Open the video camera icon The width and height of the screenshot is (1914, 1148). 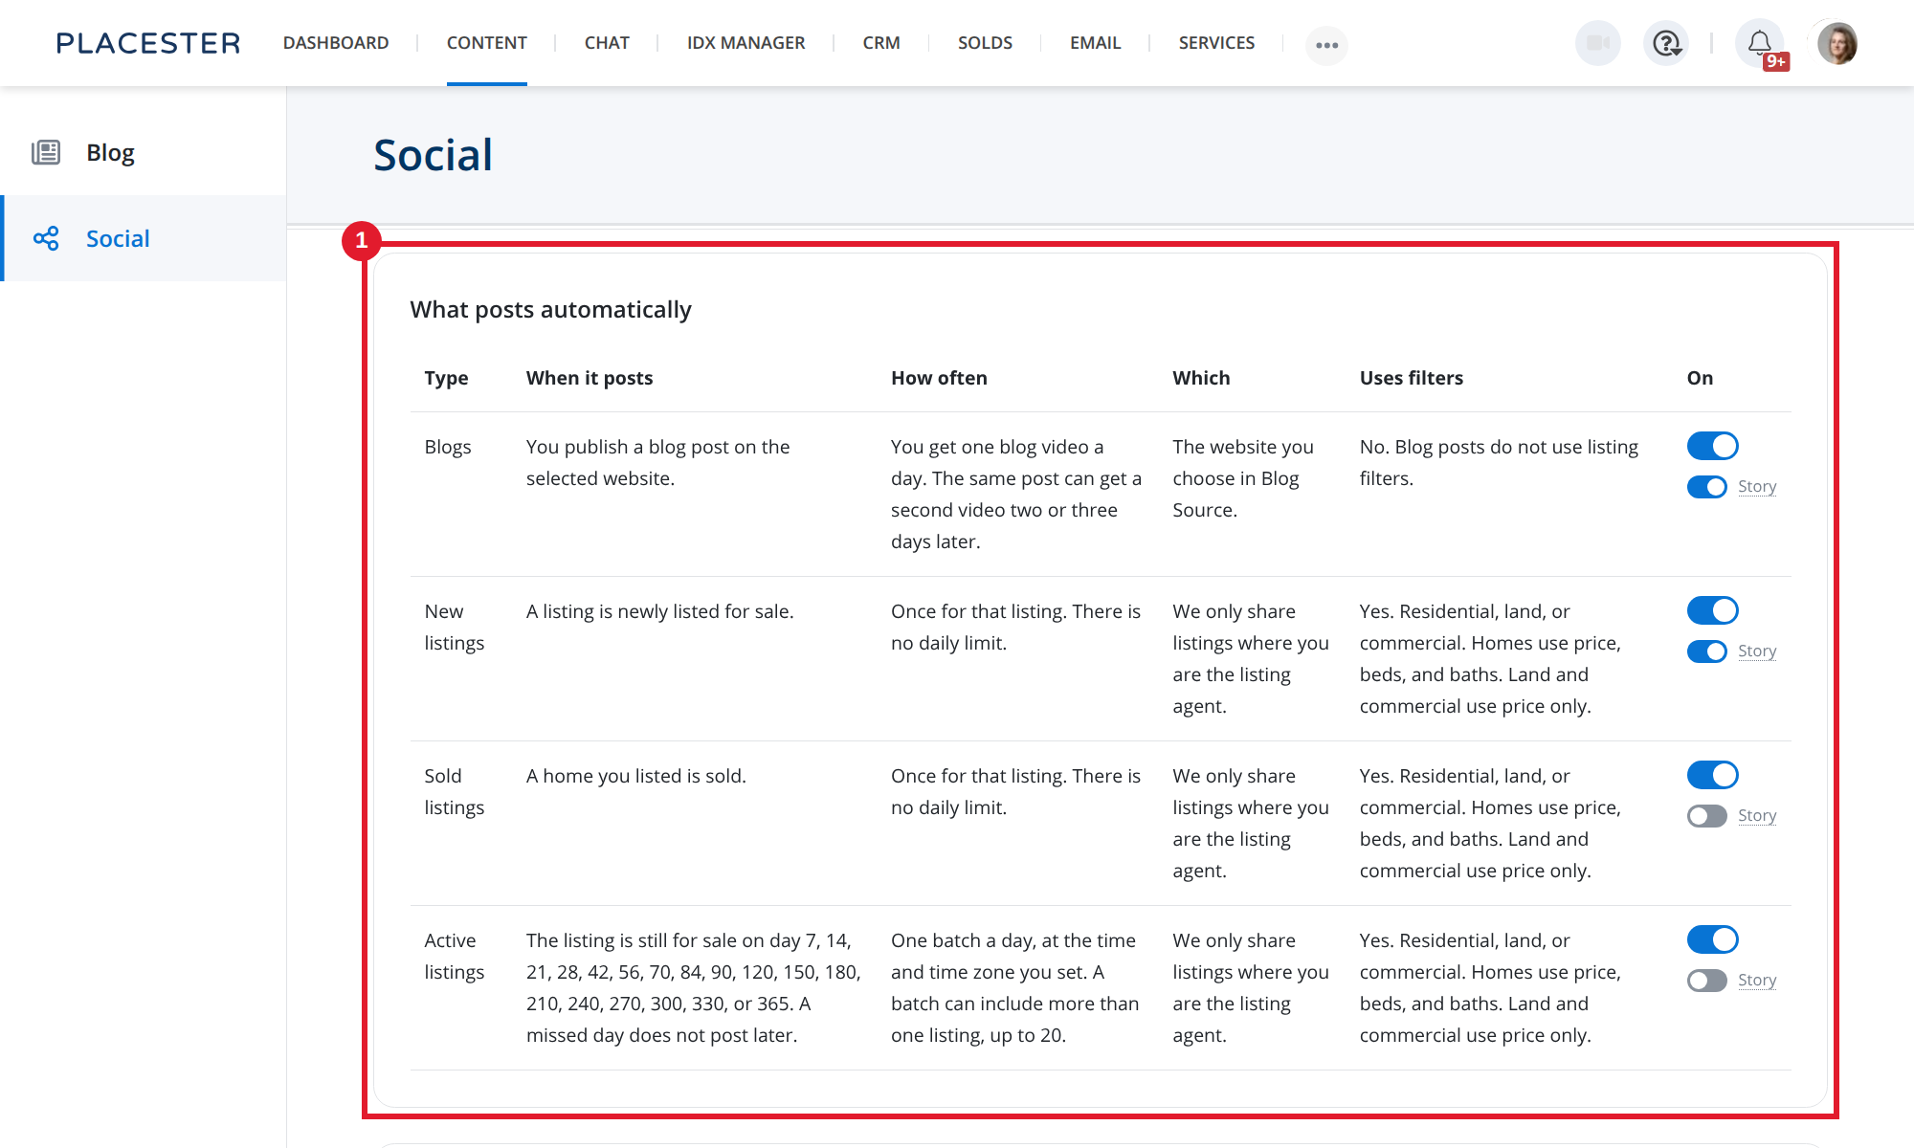click(1597, 43)
